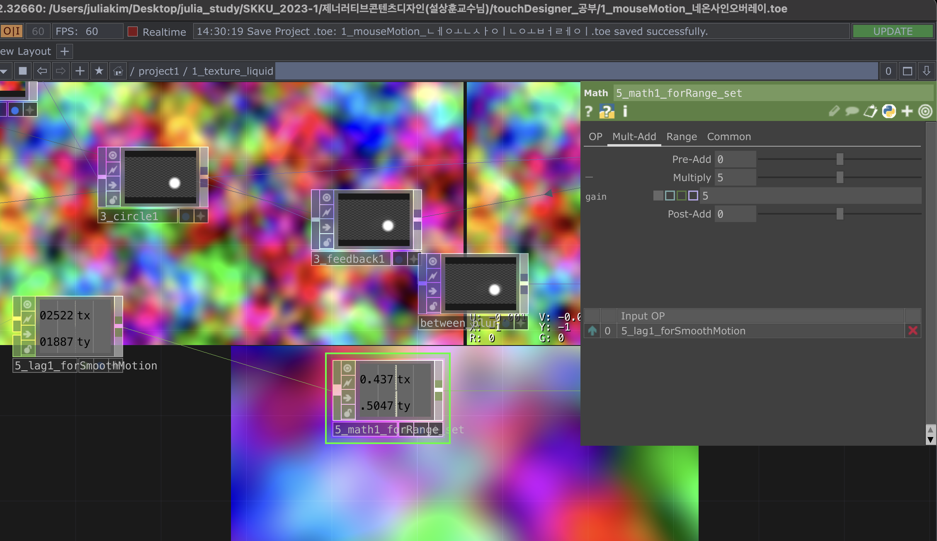Click the down arrow at the path bar's right end

(x=927, y=71)
